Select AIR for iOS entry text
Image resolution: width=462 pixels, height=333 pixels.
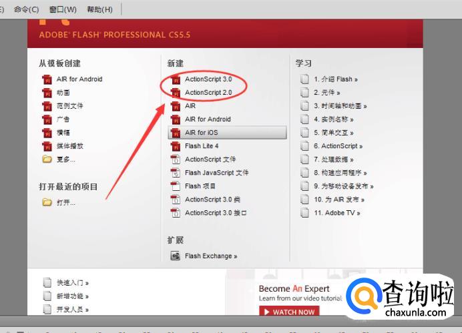click(201, 133)
